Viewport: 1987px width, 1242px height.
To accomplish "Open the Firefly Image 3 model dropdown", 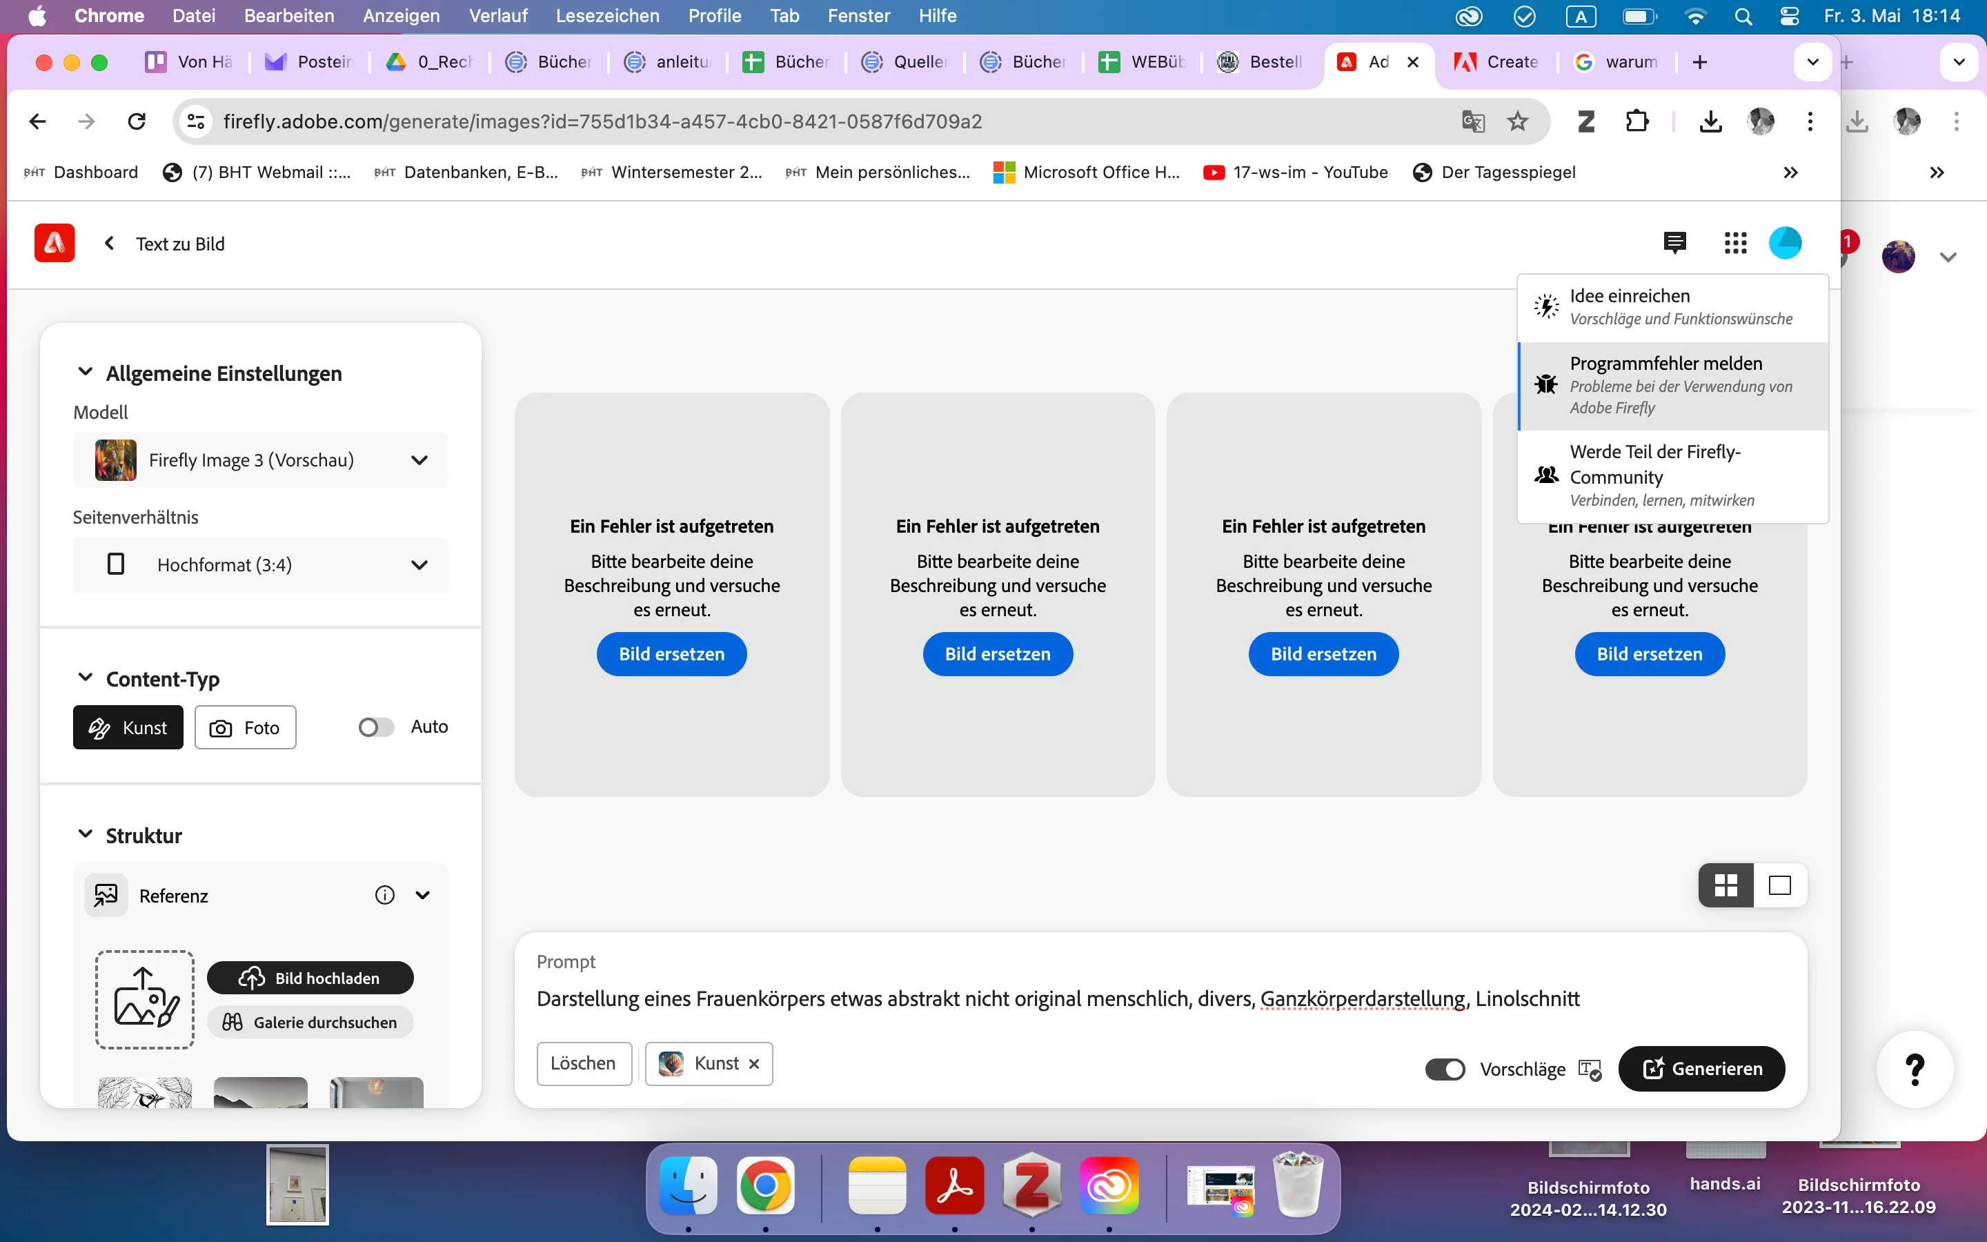I will [x=260, y=460].
